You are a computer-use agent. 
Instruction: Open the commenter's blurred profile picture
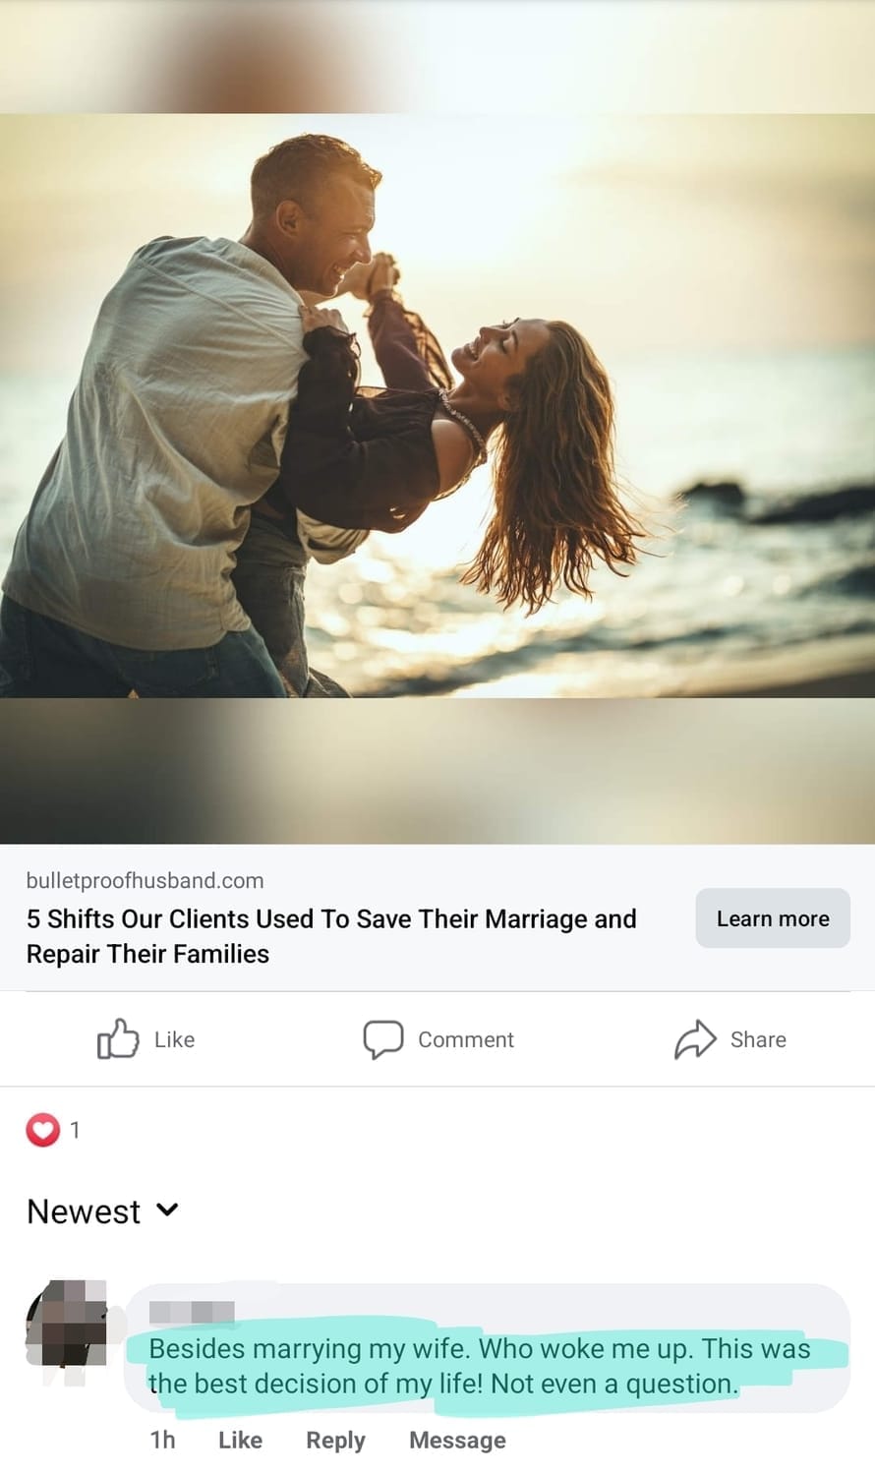(x=66, y=1324)
